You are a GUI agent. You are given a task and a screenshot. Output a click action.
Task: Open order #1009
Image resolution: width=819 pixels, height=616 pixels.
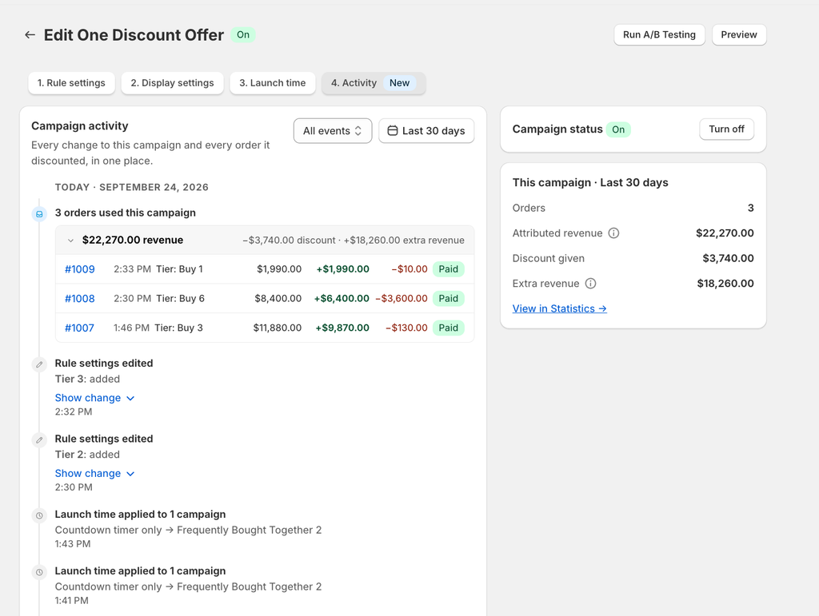click(80, 269)
